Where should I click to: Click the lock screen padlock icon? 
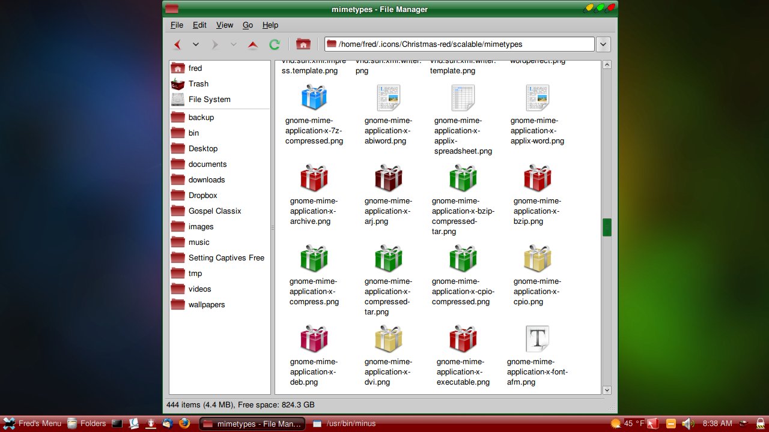[x=761, y=424]
